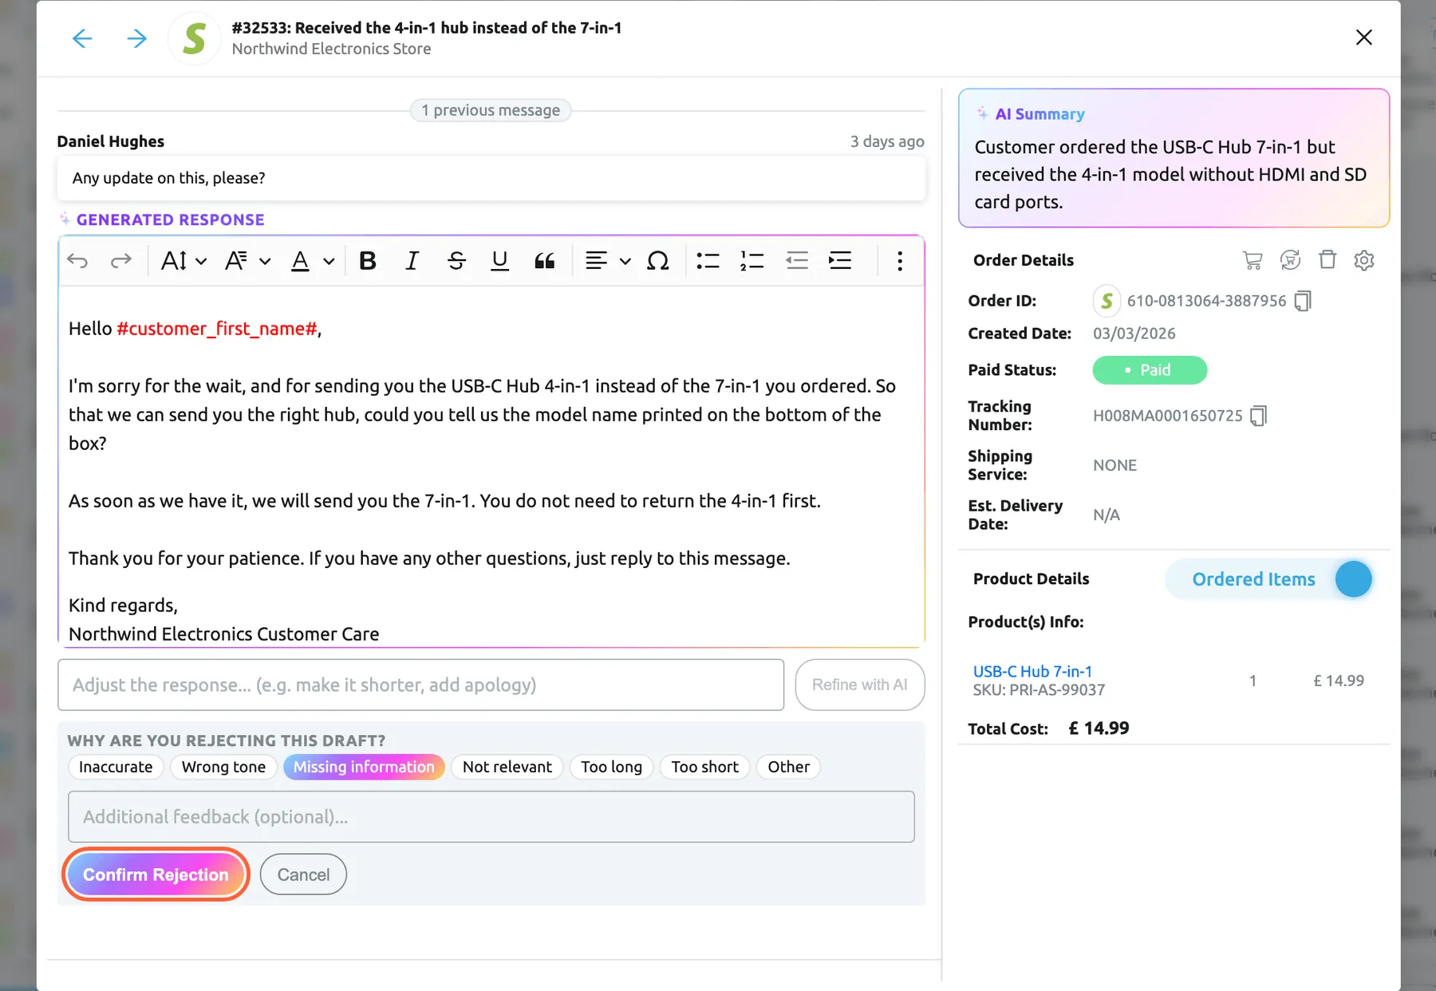Deselect Missing information reason
The width and height of the screenshot is (1436, 991).
(x=364, y=767)
